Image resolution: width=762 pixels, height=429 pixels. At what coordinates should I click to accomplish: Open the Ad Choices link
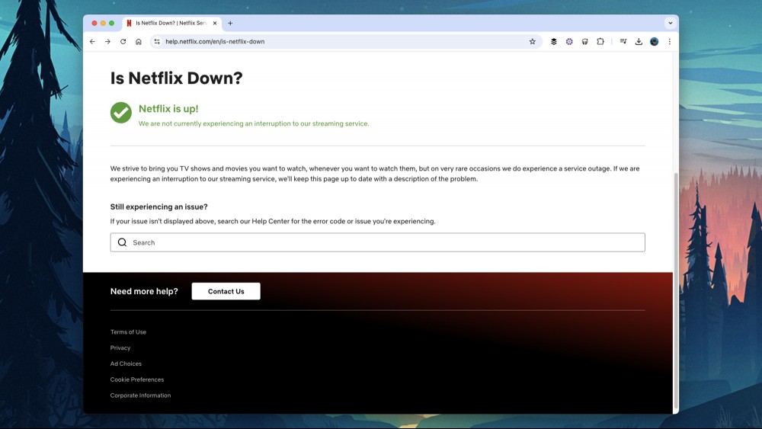(126, 363)
